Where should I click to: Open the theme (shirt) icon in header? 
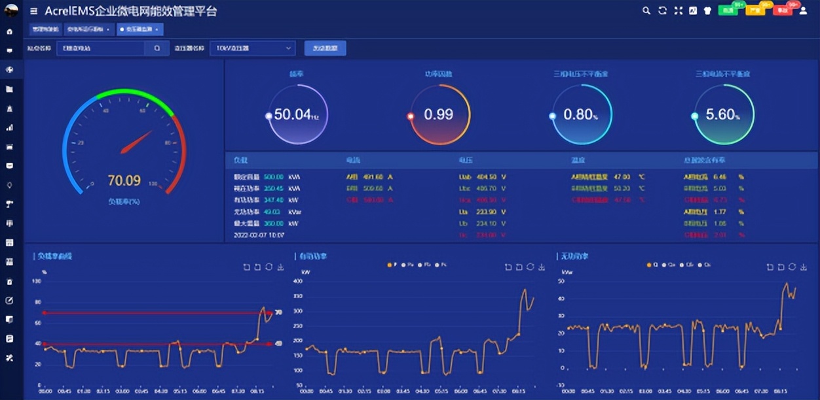click(x=707, y=10)
